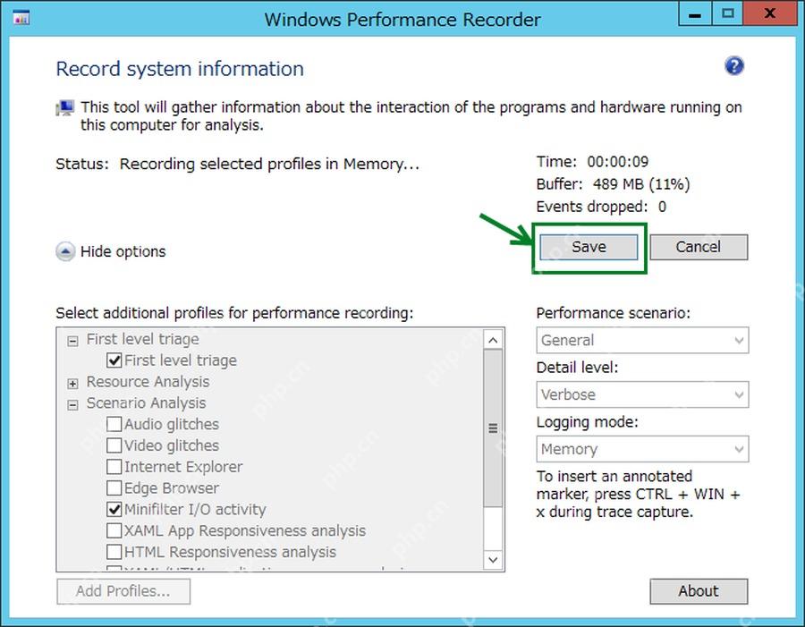Maximize the Windows Performance Recorder window
Viewport: 805px width, 627px height.
point(727,14)
